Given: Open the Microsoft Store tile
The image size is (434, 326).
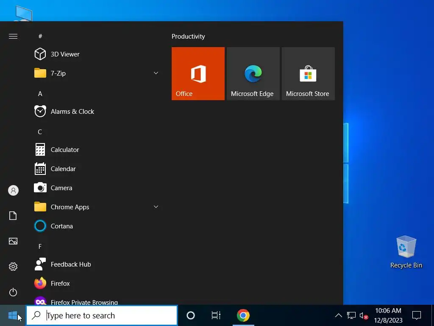Looking at the screenshot, I should coord(308,73).
